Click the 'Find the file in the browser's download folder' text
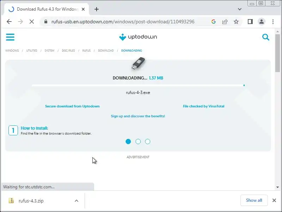Image resolution: width=282 pixels, height=212 pixels. (56, 134)
